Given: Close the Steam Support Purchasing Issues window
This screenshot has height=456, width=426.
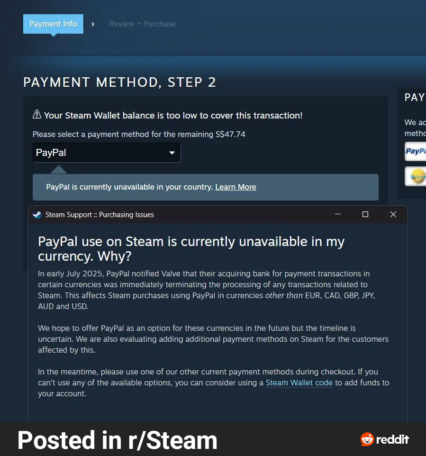Looking at the screenshot, I should [393, 214].
